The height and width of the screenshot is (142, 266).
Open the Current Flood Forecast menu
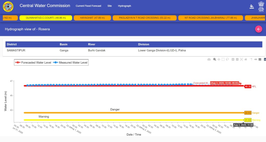88,6
